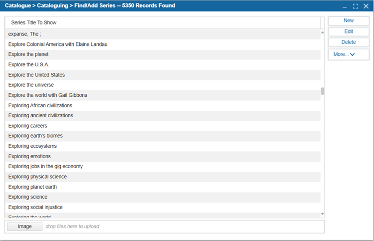Screen dimensions: 374x241
Task: Select the 'Explore the planet' row
Action: [163, 54]
